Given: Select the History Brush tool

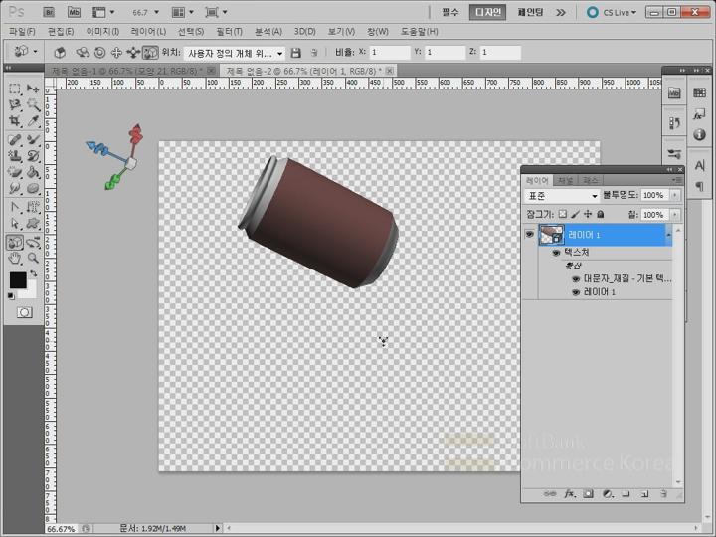Looking at the screenshot, I should [33, 156].
